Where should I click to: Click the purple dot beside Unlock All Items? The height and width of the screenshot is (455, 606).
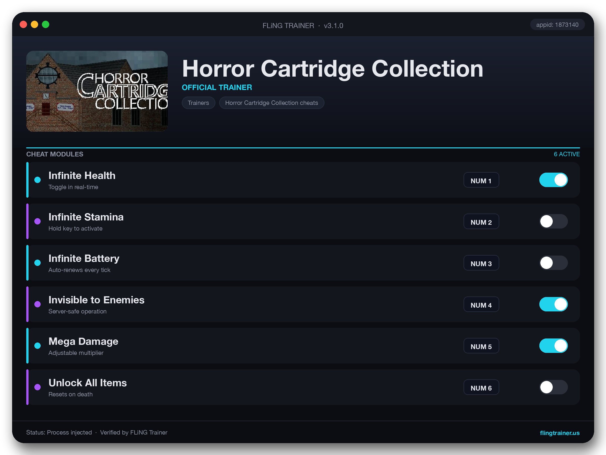pos(38,387)
